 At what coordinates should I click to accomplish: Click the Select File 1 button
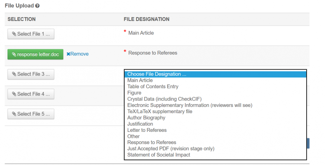(x=31, y=34)
